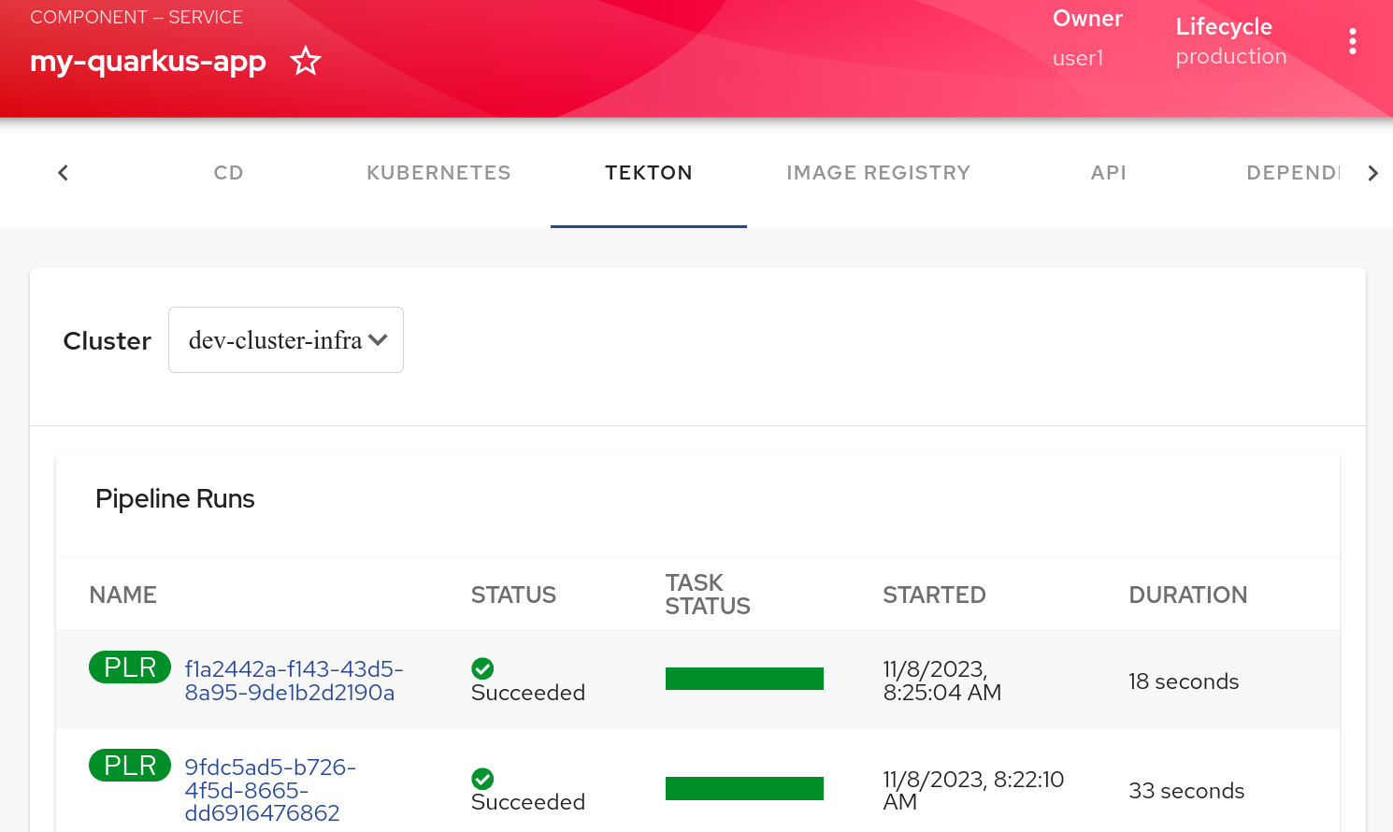
Task: Click Succeeded status text for 9fdc5ad5 run
Action: click(x=528, y=802)
